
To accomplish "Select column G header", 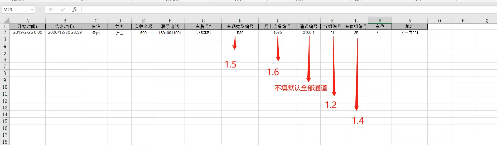I will click(203, 21).
